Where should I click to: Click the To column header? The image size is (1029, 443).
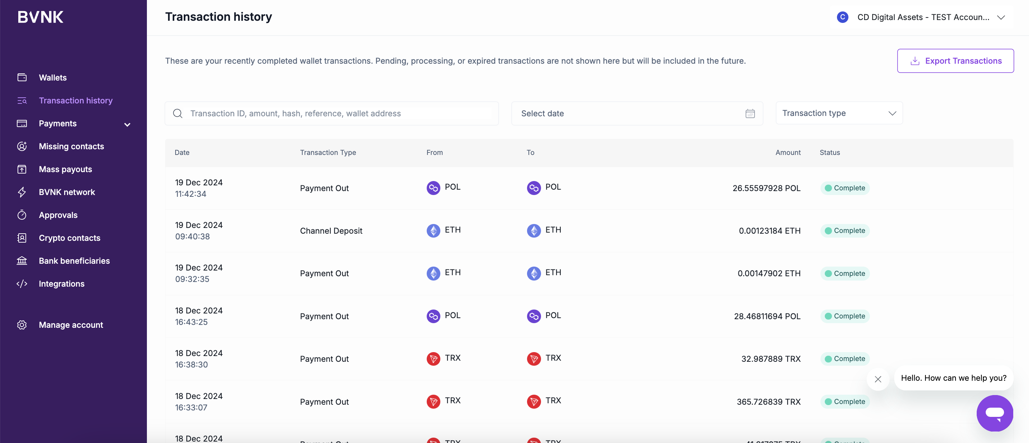click(x=530, y=152)
